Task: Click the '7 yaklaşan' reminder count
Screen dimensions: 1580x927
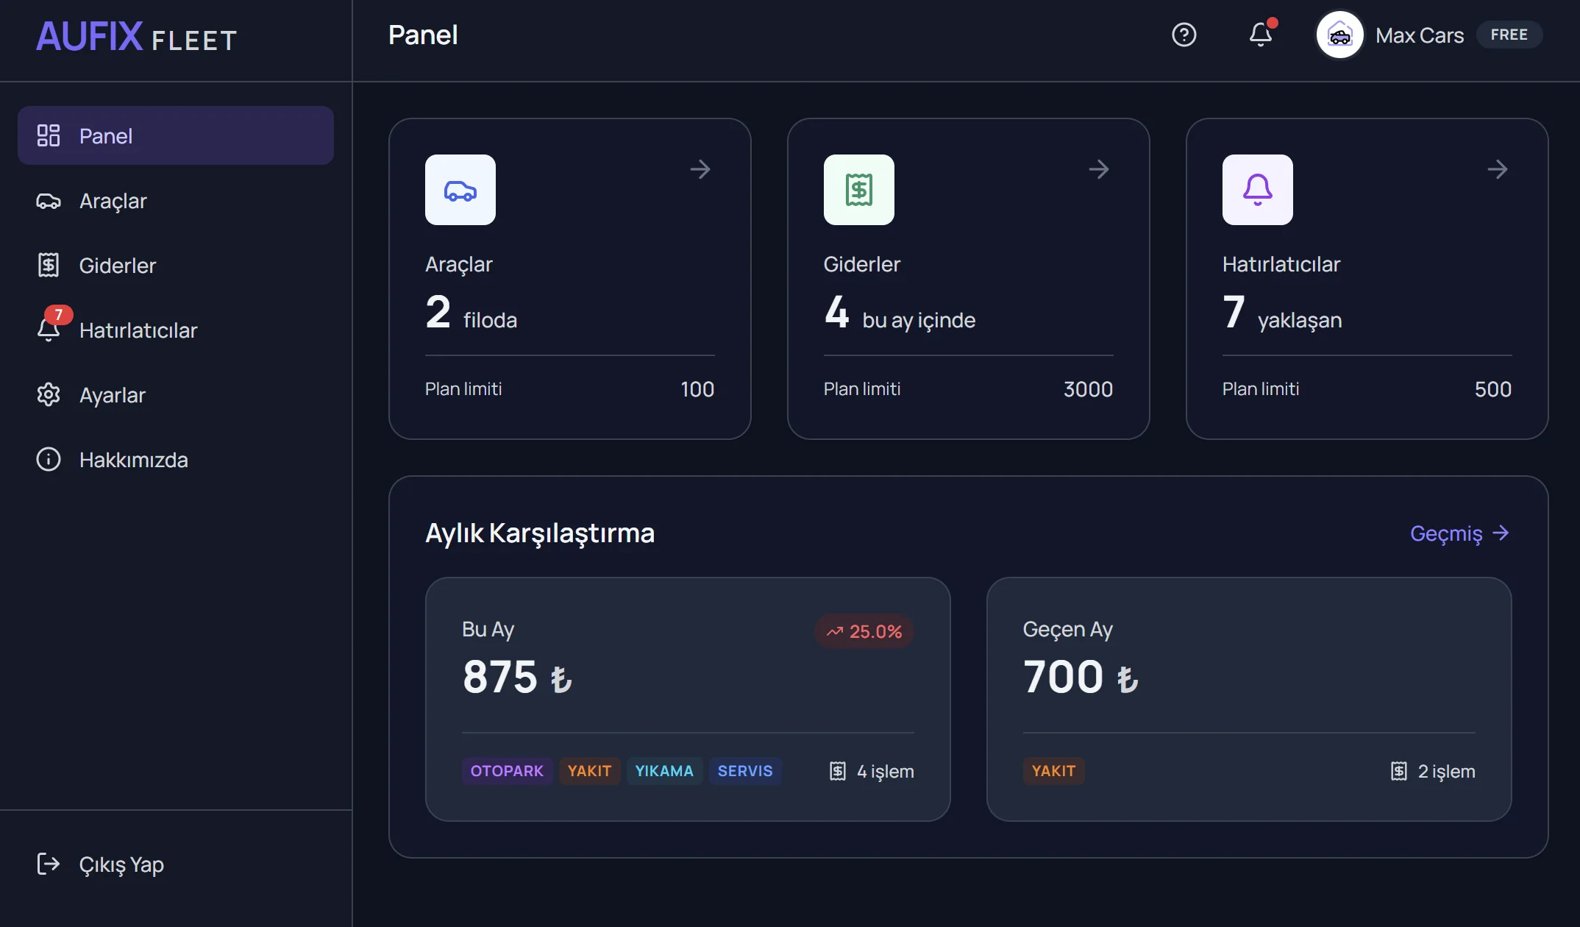Action: click(x=1282, y=313)
